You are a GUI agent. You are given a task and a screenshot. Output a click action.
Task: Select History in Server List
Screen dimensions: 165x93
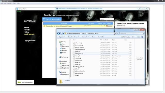coord(26,32)
